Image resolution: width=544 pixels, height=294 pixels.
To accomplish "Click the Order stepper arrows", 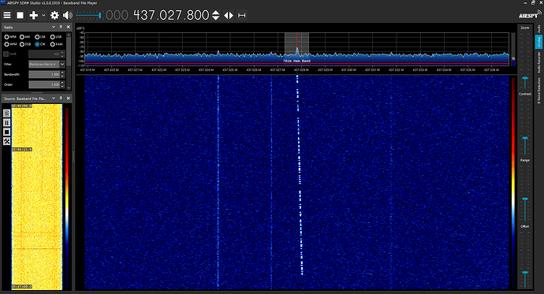I will click(62, 84).
